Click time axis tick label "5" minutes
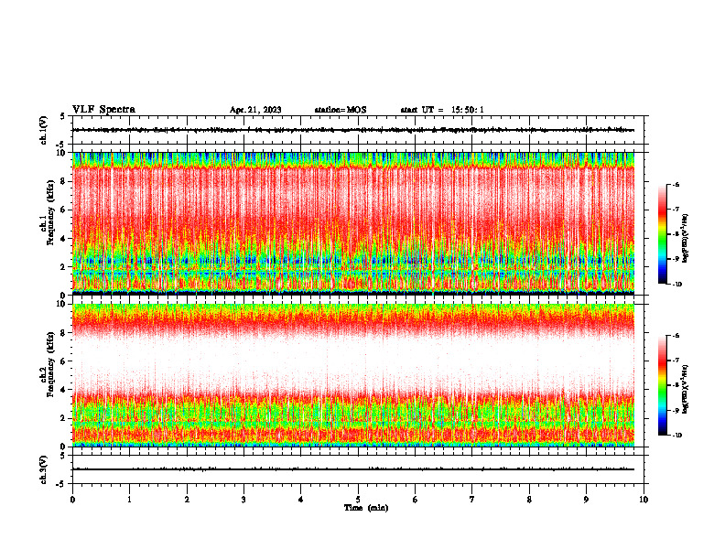The width and height of the screenshot is (725, 560). (x=358, y=500)
